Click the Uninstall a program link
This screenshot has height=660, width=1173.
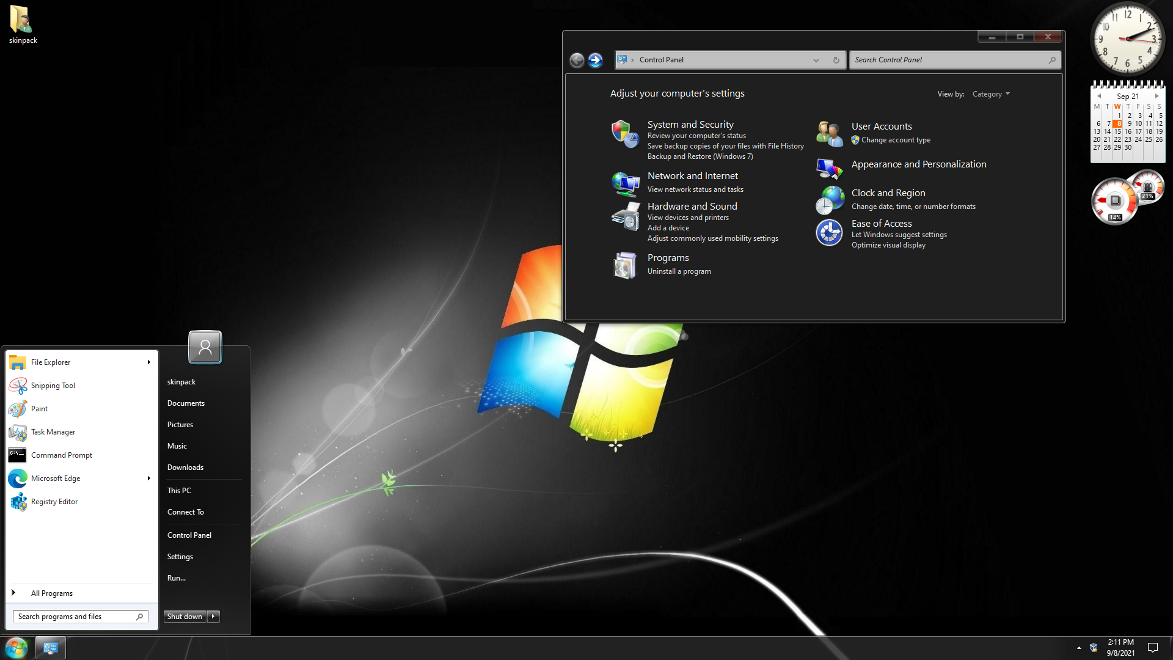coord(679,271)
